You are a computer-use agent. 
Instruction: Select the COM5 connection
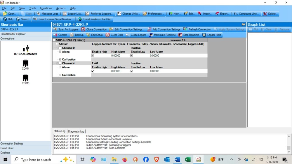25,80
